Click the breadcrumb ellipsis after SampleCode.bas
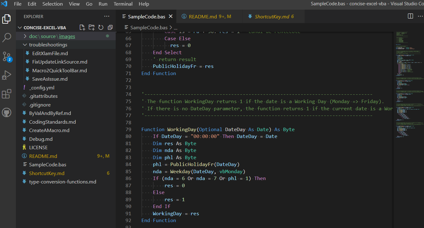 [x=175, y=27]
